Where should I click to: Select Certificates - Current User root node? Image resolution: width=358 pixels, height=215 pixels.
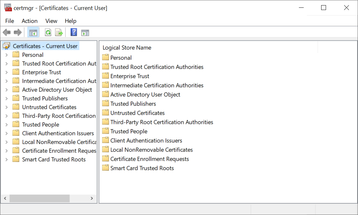pos(45,46)
